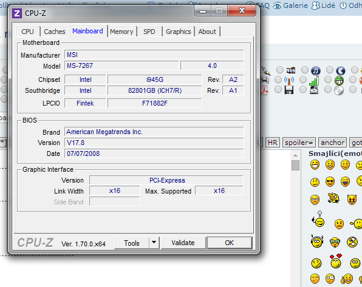Click the scrollbar up arrow near the smileys panel

(295, 155)
